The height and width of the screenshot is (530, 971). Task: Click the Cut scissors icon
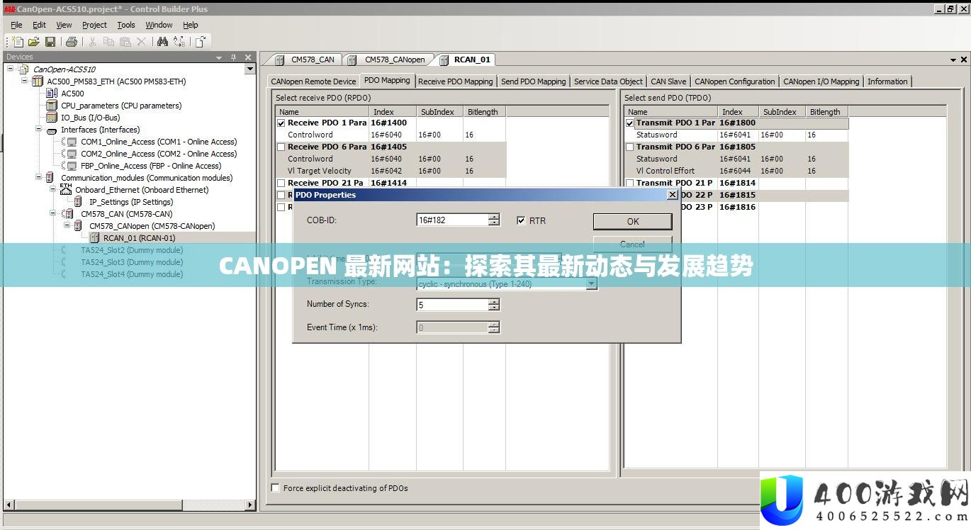coord(92,42)
